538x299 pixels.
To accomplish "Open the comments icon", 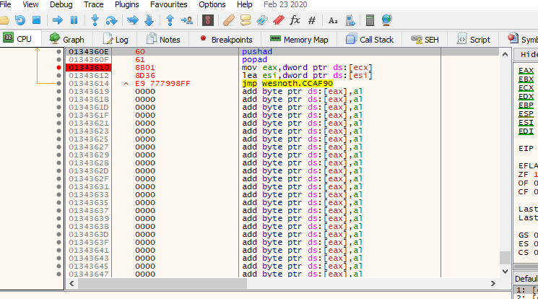I will click(246, 20).
